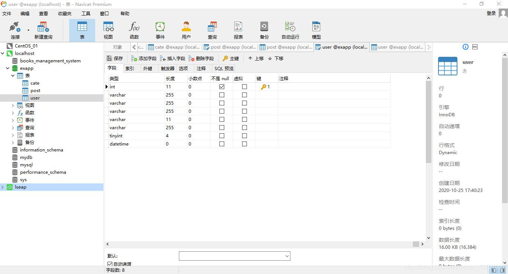Click 删除字段 delete field button
The image size is (508, 274).
pos(201,58)
